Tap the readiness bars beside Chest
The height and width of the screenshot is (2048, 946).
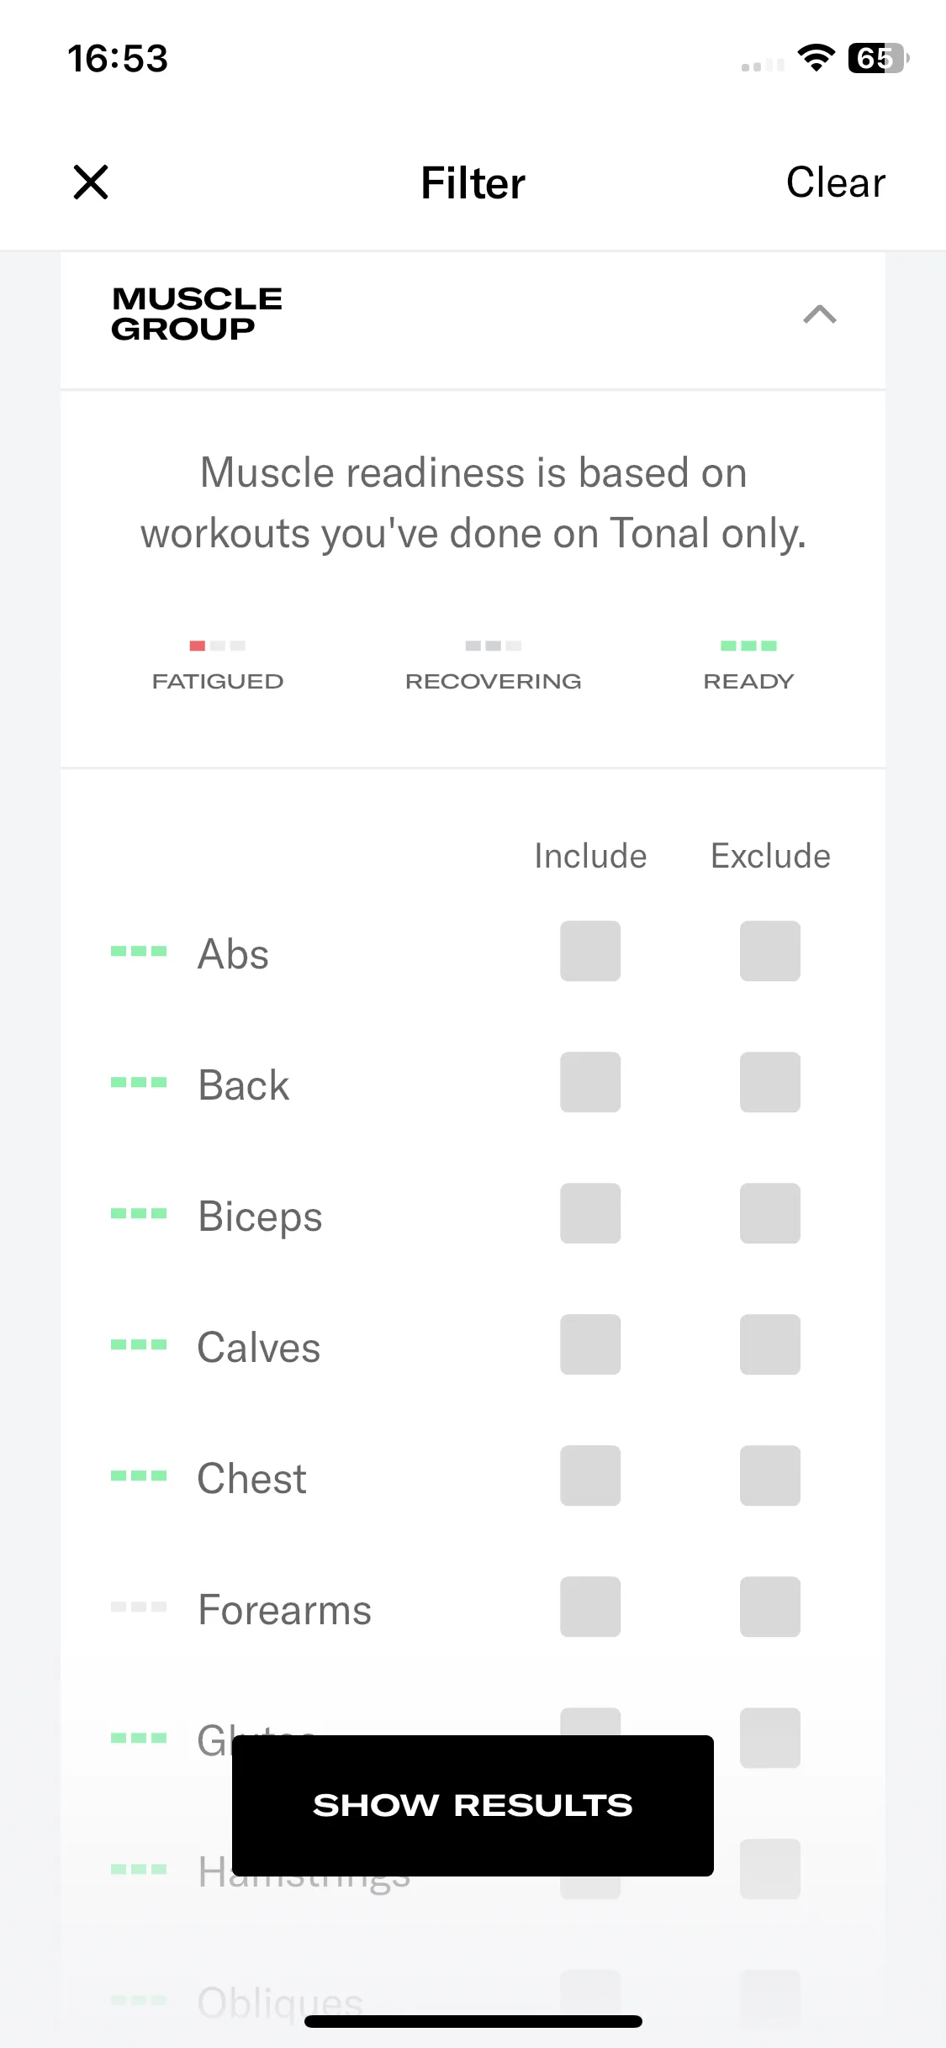point(139,1475)
